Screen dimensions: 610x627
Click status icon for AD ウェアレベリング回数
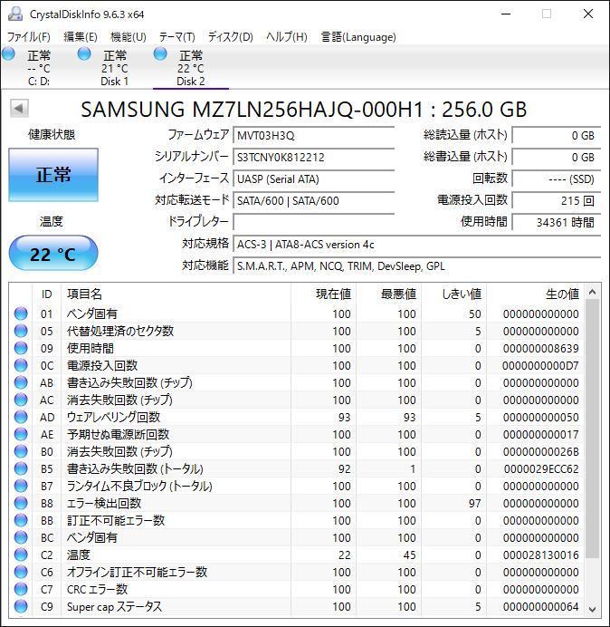pyautogui.click(x=21, y=417)
